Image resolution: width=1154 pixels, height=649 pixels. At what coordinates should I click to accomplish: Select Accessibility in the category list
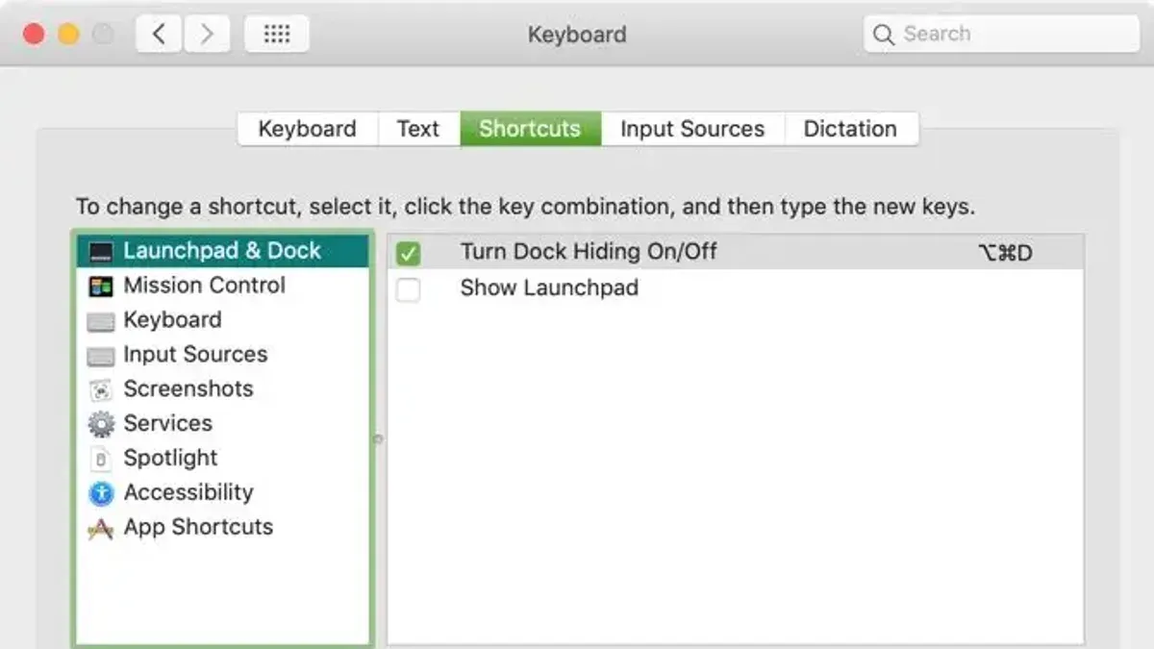222,492
